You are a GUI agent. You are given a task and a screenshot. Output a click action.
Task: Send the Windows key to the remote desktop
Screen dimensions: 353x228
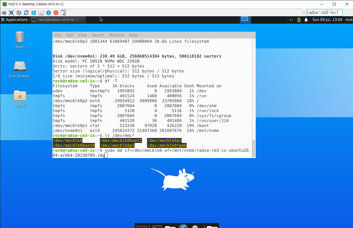[x=34, y=13]
